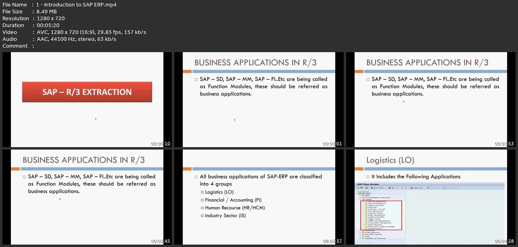Screen dimensions: 518x247
Task: Click the 00:01:53 timestamp
Action: click(504, 144)
